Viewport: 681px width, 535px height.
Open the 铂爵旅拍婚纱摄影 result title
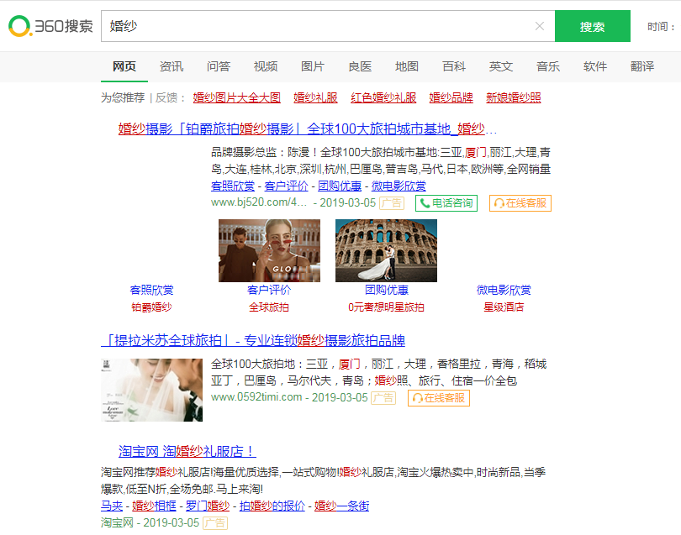coord(307,129)
